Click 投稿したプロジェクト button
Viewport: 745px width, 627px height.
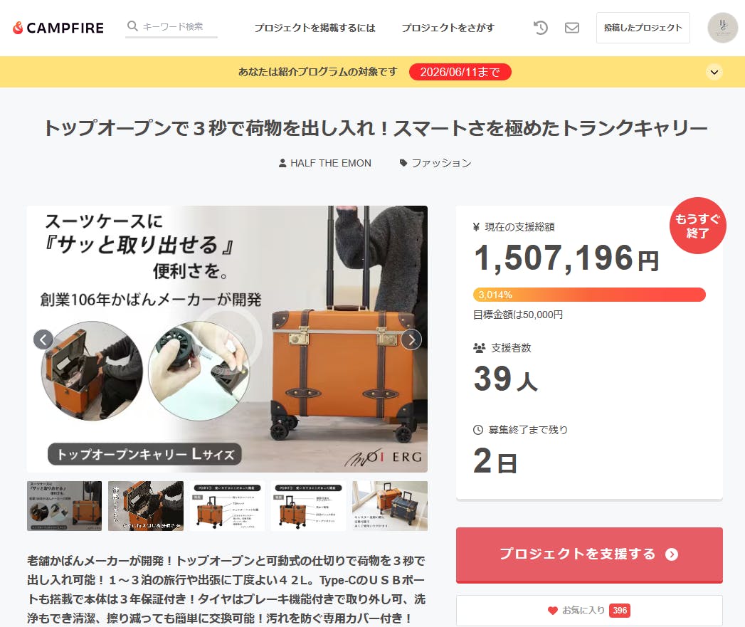(643, 28)
